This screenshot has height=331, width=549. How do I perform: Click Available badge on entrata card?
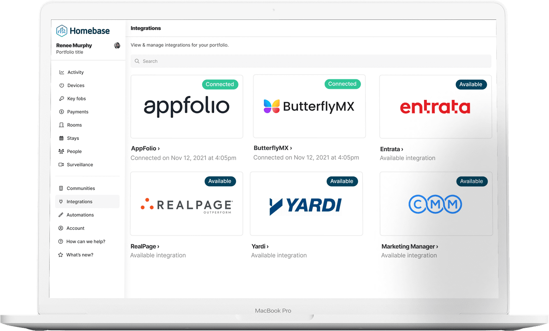(471, 84)
